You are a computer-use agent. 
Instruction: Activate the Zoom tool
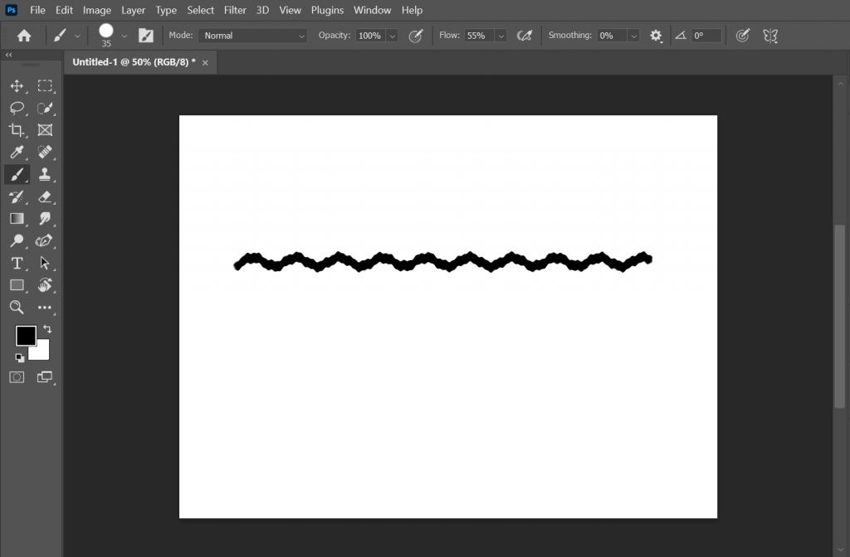(x=17, y=308)
